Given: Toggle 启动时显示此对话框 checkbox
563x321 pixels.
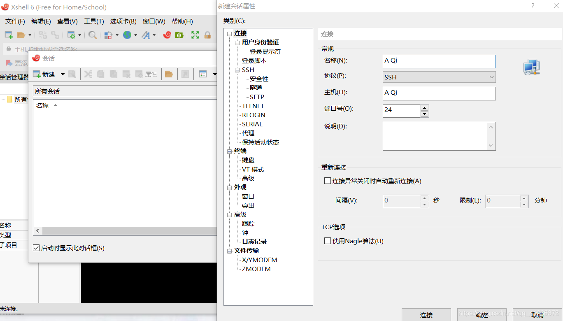Looking at the screenshot, I should 36,248.
